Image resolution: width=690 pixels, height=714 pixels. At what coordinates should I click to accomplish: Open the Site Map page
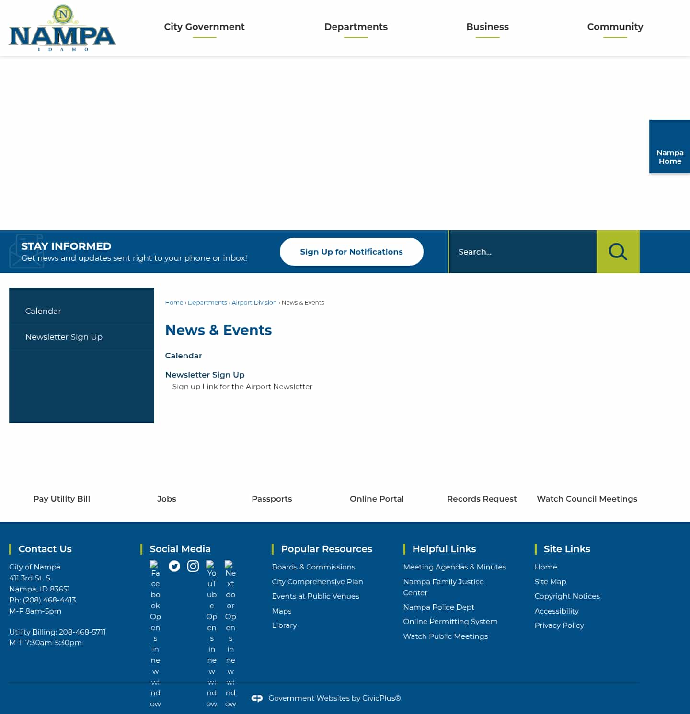point(550,581)
